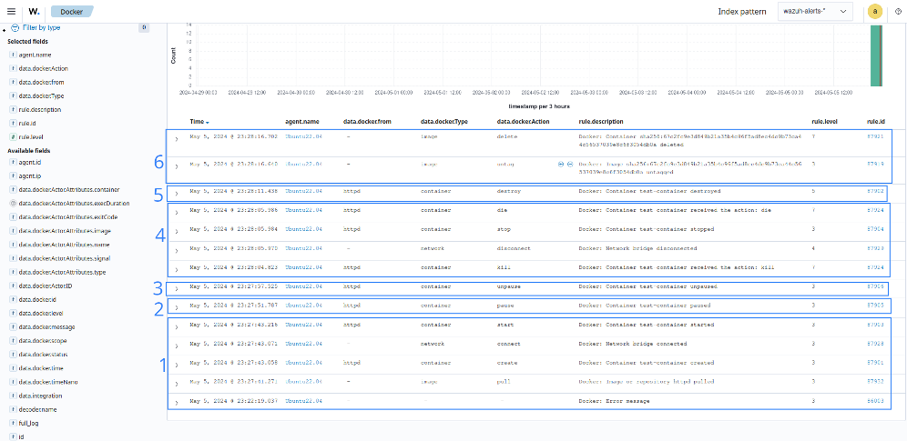The height and width of the screenshot is (441, 907).
Task: Select data.docker.level in Available fields
Action: tap(40, 314)
